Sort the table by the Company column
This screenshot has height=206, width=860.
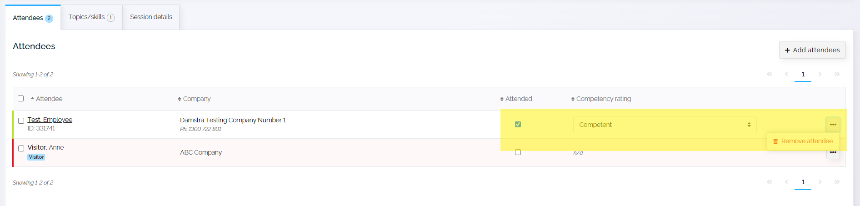pos(194,99)
